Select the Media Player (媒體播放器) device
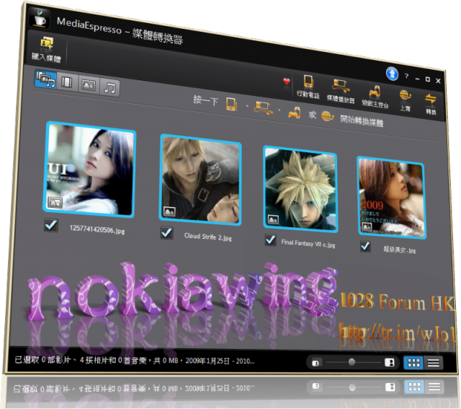The width and height of the screenshot is (461, 409). tap(341, 91)
